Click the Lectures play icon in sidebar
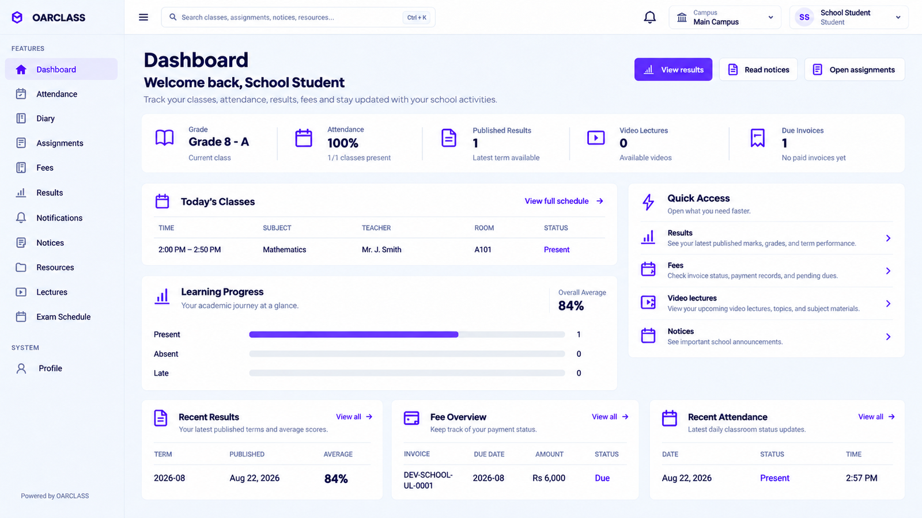 21,292
